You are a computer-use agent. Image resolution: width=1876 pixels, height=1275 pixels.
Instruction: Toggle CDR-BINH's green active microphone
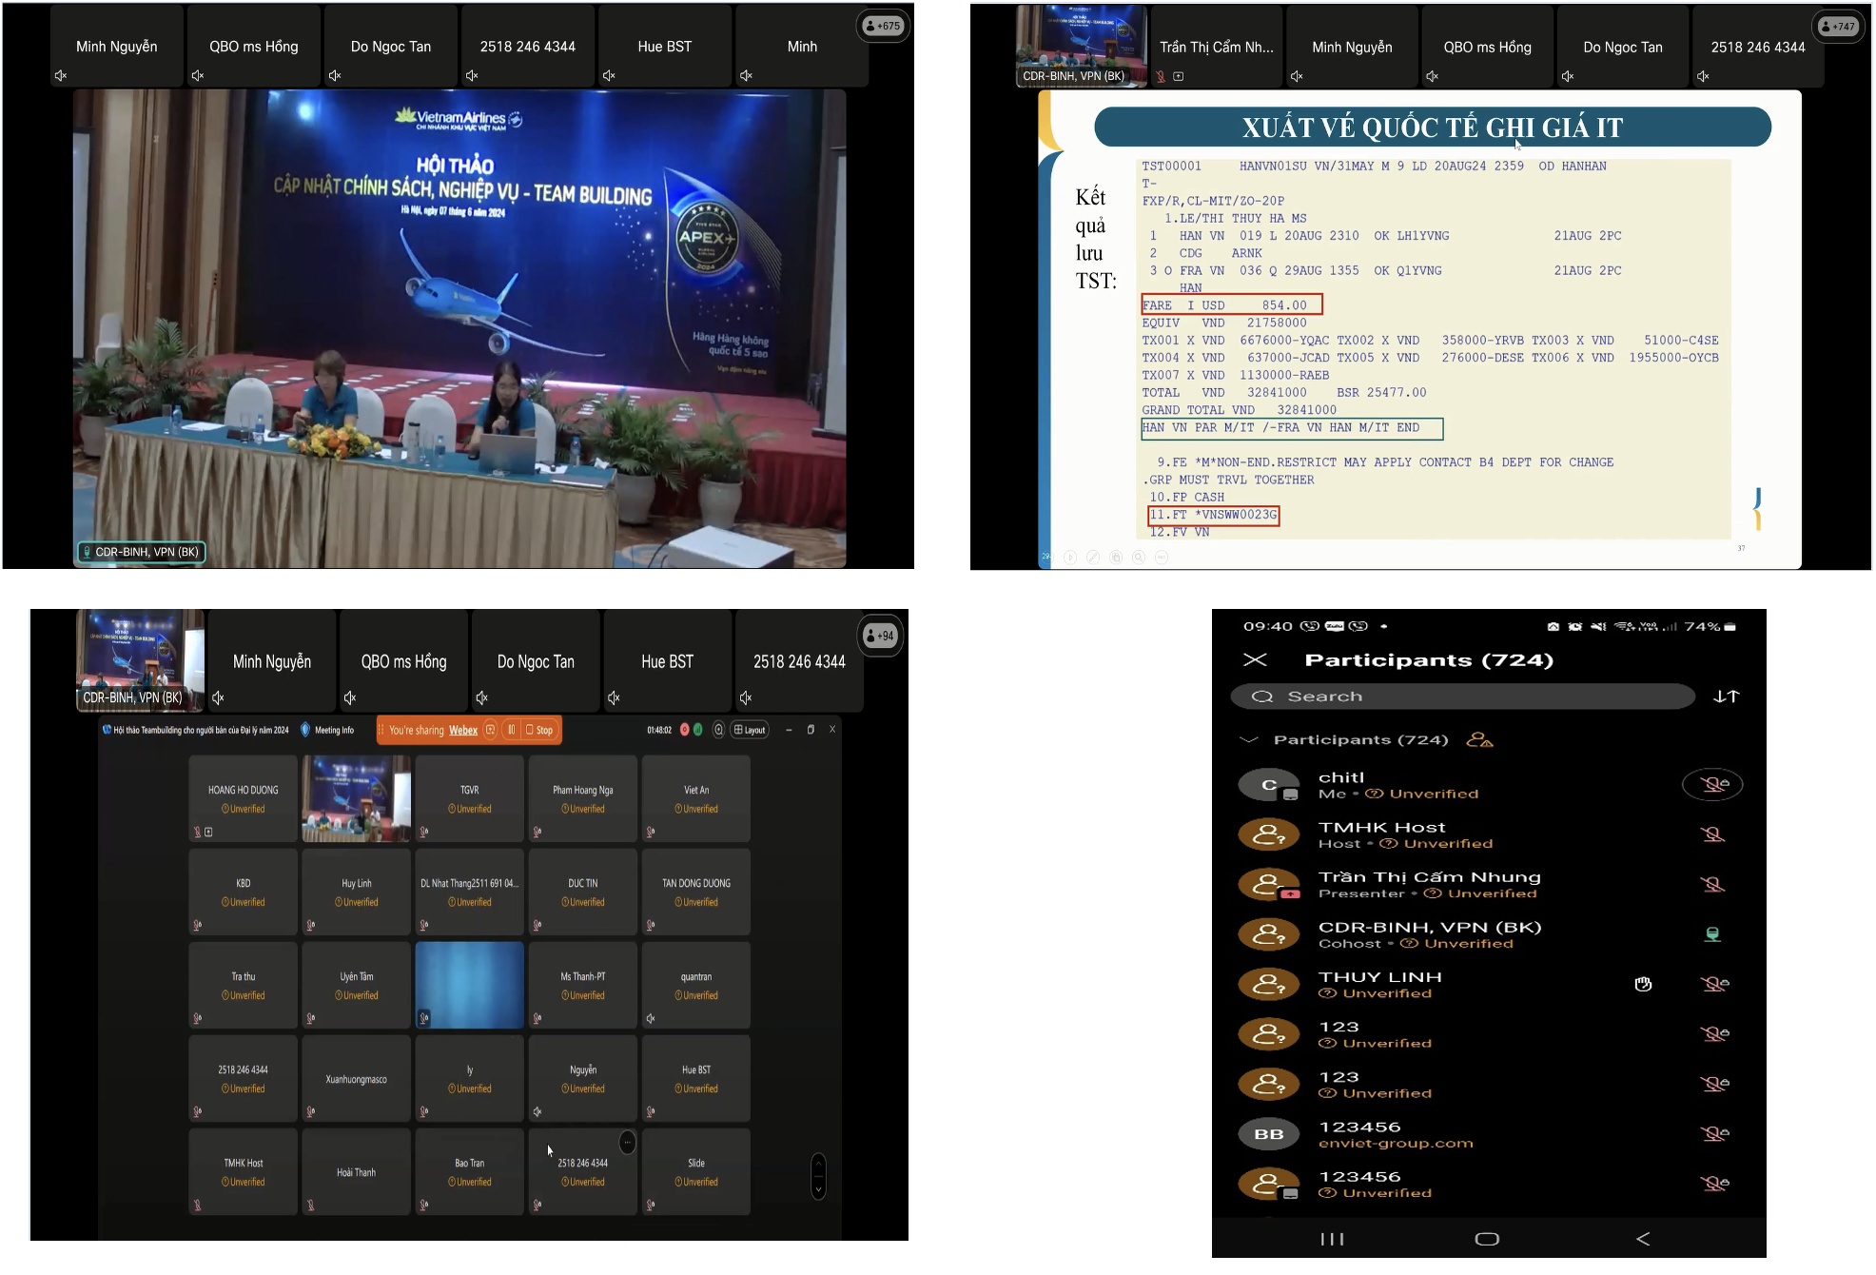pos(1712,934)
